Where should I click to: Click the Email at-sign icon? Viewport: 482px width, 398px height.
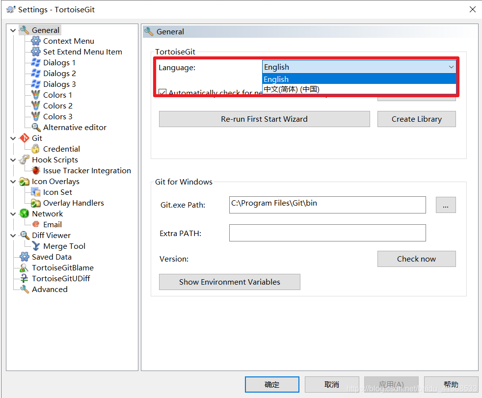[36, 224]
